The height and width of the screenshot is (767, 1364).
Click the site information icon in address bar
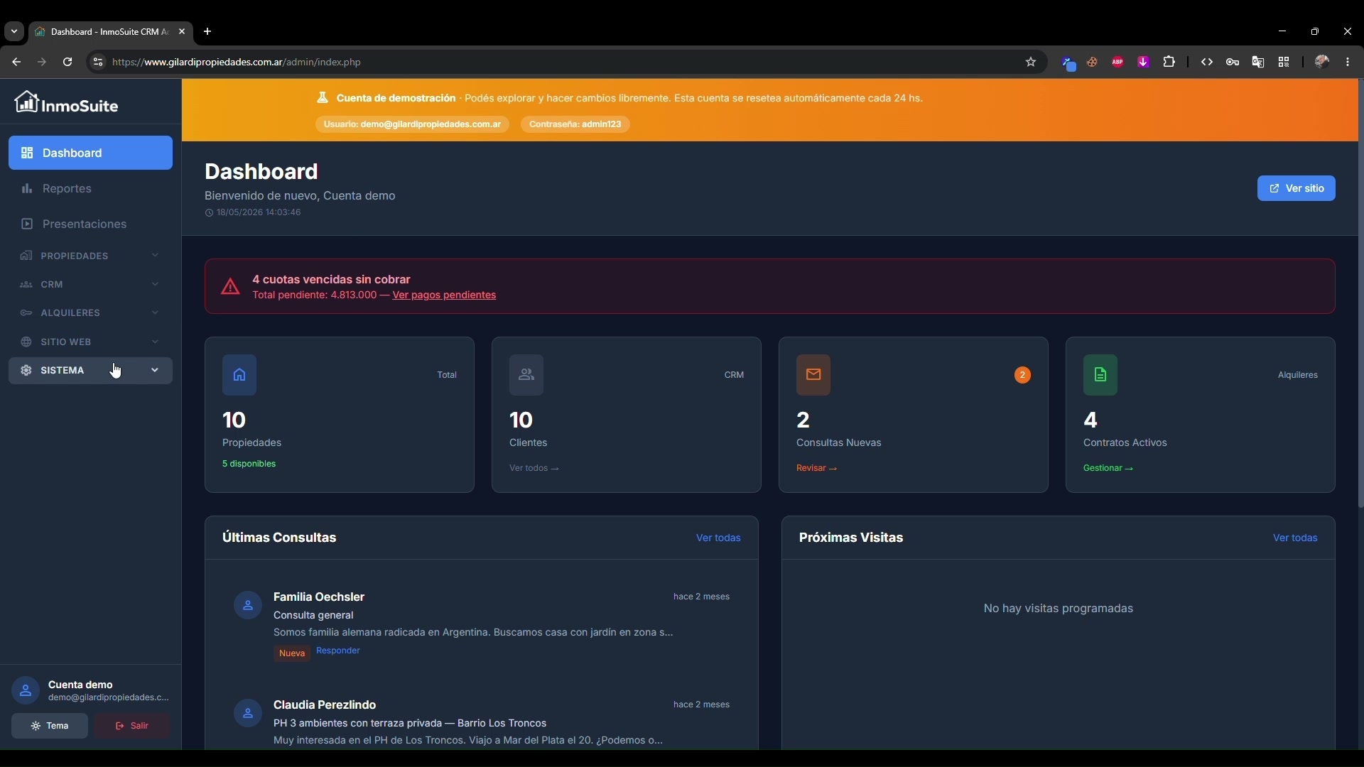(x=97, y=62)
